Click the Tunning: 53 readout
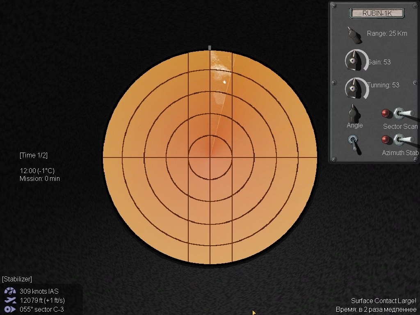Screen dimensions: 420x315 click(x=383, y=85)
